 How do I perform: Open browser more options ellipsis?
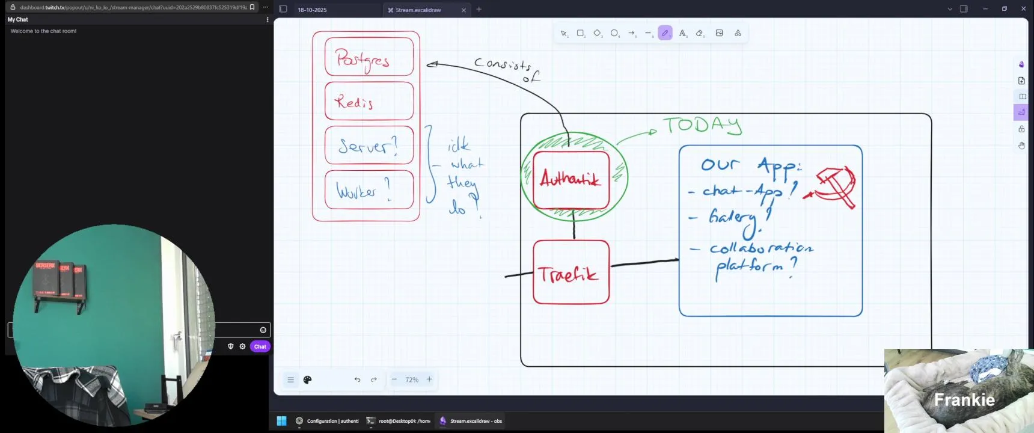click(x=266, y=7)
